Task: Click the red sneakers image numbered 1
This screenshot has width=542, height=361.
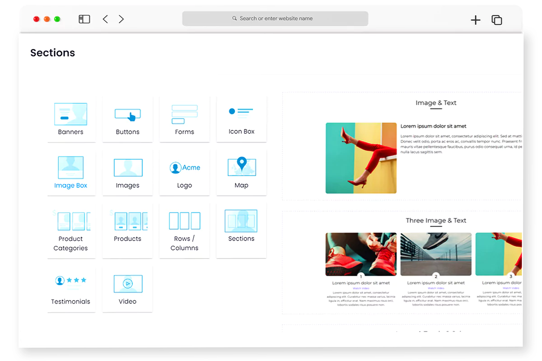Action: coord(361,254)
